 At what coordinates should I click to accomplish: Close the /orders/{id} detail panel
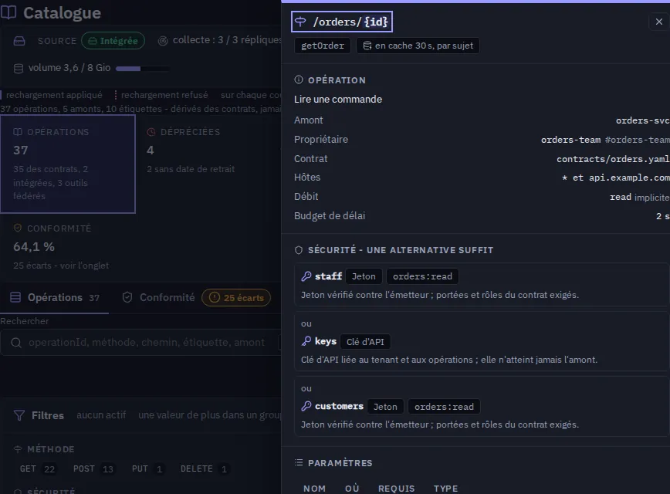[x=659, y=22]
